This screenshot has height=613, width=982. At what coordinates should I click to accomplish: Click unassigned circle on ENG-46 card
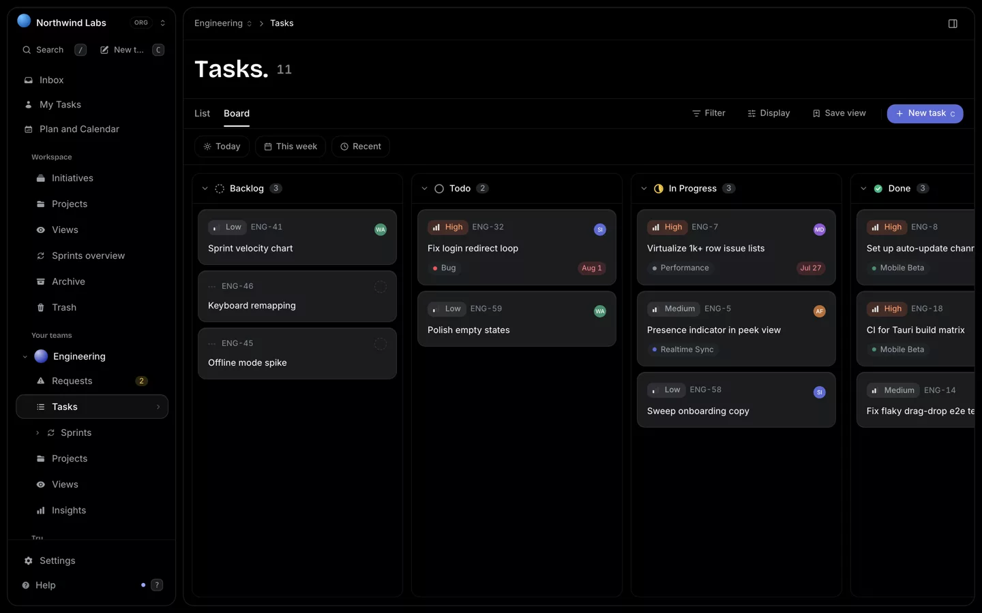point(381,287)
